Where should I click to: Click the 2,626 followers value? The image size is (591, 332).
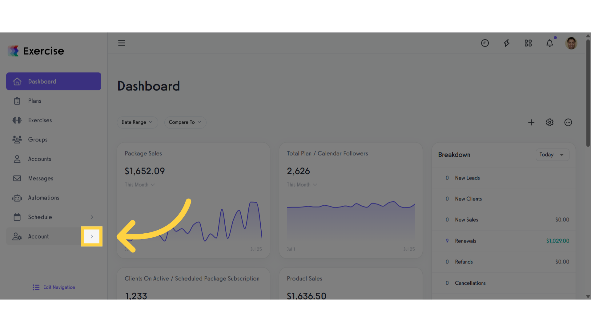(298, 171)
